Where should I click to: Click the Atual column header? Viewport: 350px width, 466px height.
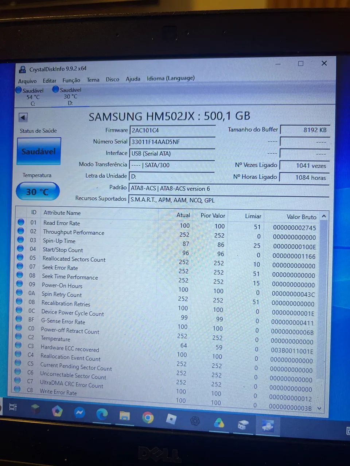pyautogui.click(x=183, y=215)
